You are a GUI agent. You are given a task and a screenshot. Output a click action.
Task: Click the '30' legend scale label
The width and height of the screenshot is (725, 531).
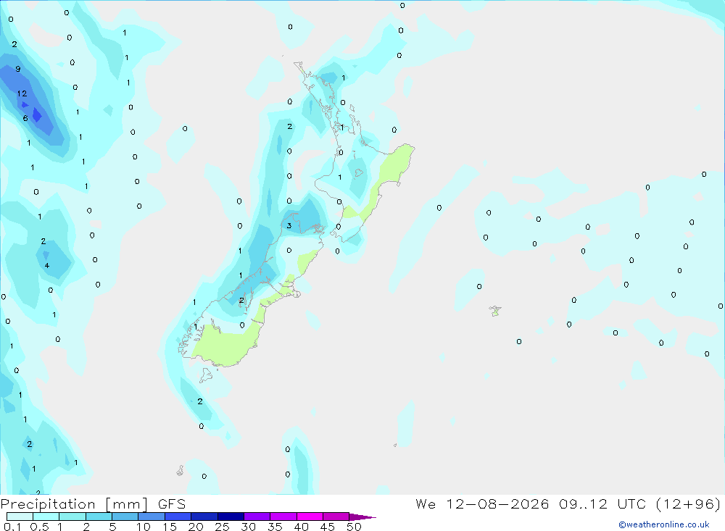click(x=248, y=527)
